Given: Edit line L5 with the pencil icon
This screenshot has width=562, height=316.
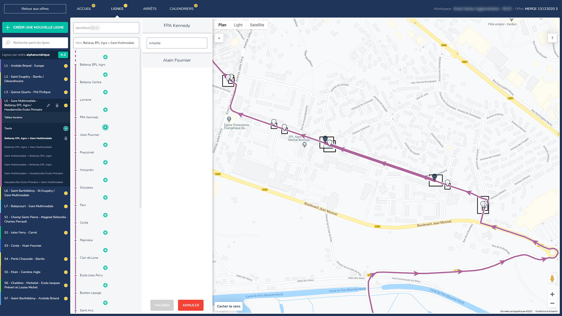Looking at the screenshot, I should coord(48,105).
